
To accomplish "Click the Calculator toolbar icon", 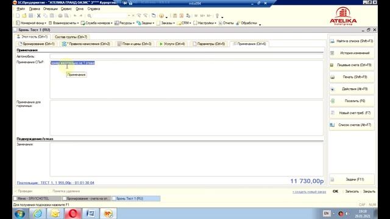I will pos(175,16).
